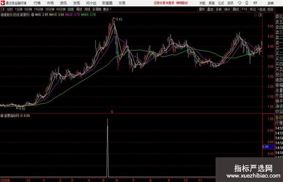Viewport: 283px width, 182px height.
Task: Toggle the side panel icon near diamond
Action: (x=260, y=15)
